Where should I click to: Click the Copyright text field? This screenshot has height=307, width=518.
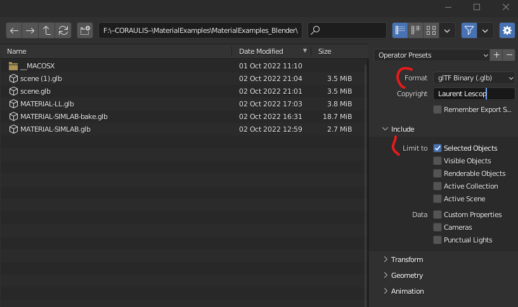pyautogui.click(x=474, y=94)
